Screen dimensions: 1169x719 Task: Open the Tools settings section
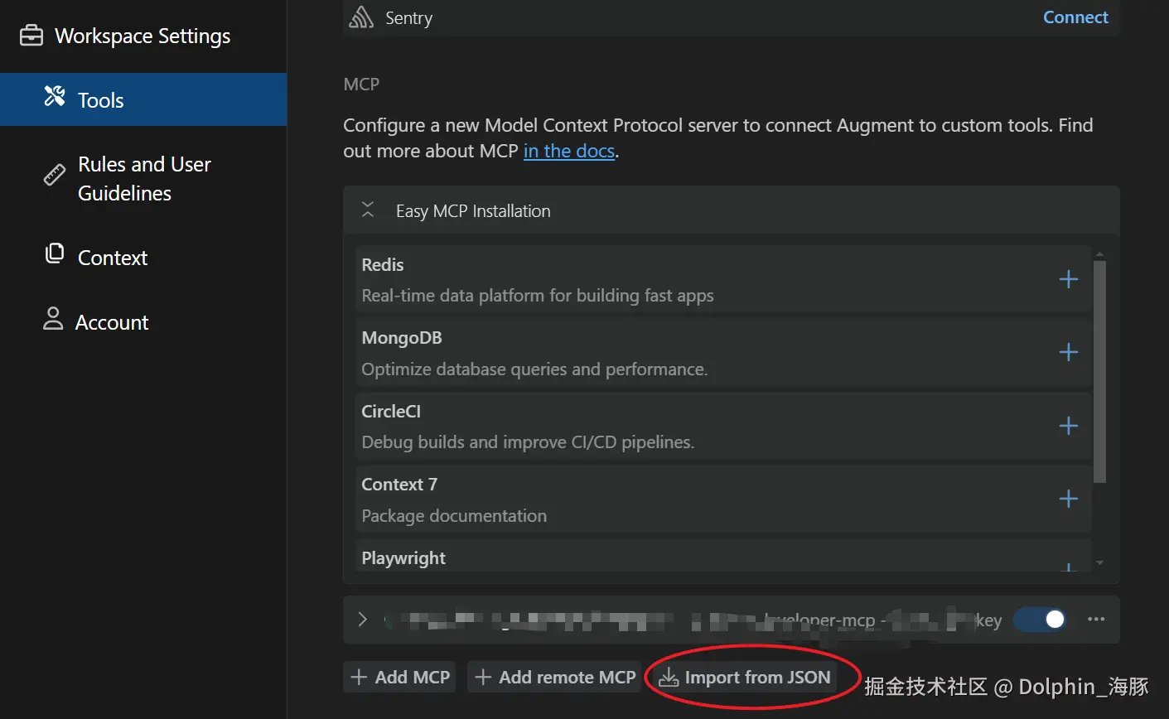pos(143,99)
